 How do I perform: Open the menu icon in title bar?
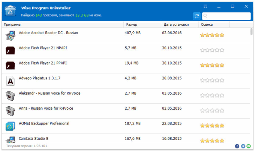(205, 6)
